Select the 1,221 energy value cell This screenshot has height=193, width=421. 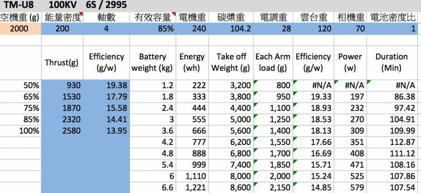[192, 188]
